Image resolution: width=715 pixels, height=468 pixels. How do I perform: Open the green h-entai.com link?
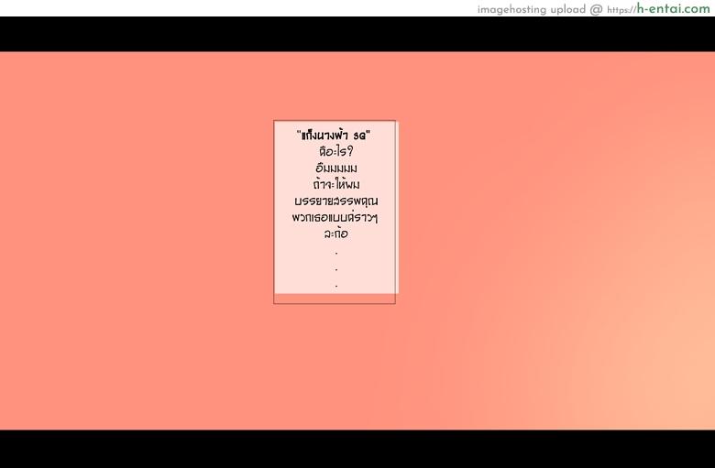pos(673,9)
